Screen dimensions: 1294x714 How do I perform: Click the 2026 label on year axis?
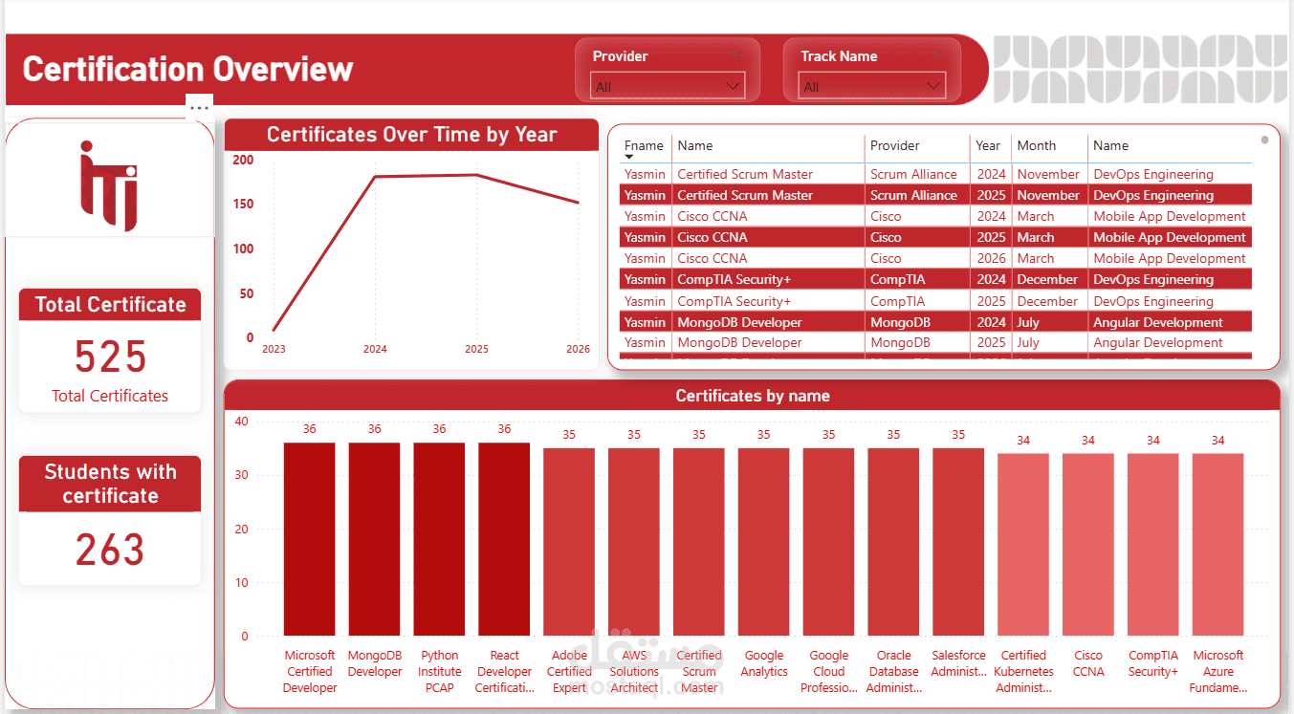[578, 349]
